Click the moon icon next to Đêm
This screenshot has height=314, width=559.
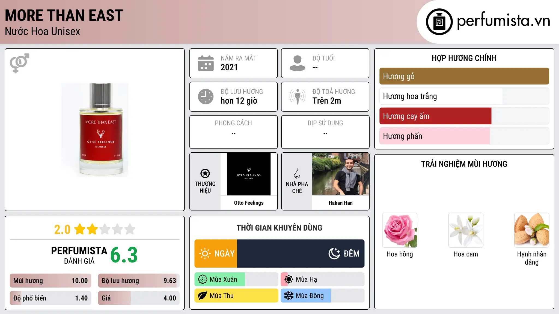tap(334, 253)
